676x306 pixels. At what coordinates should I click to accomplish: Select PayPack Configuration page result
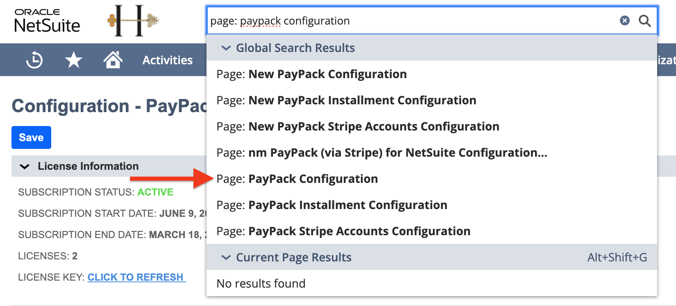pyautogui.click(x=313, y=179)
